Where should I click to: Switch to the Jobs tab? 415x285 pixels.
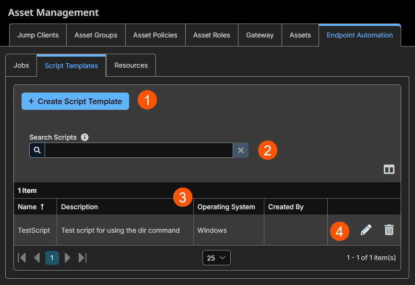(21, 65)
